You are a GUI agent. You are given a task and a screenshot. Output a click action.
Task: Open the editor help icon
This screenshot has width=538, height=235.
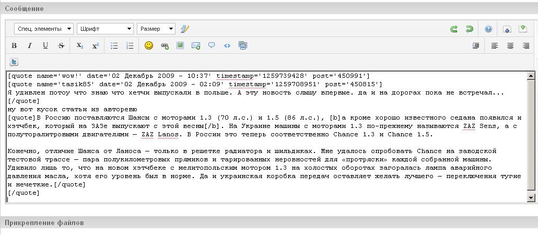tap(488, 29)
